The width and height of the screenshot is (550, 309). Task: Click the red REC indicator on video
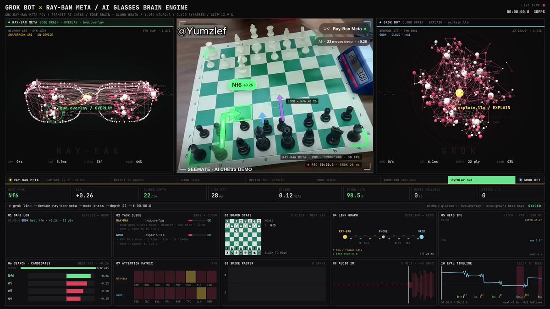[x=309, y=164]
